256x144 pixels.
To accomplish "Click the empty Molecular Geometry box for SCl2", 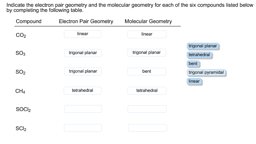I will click(x=147, y=128).
